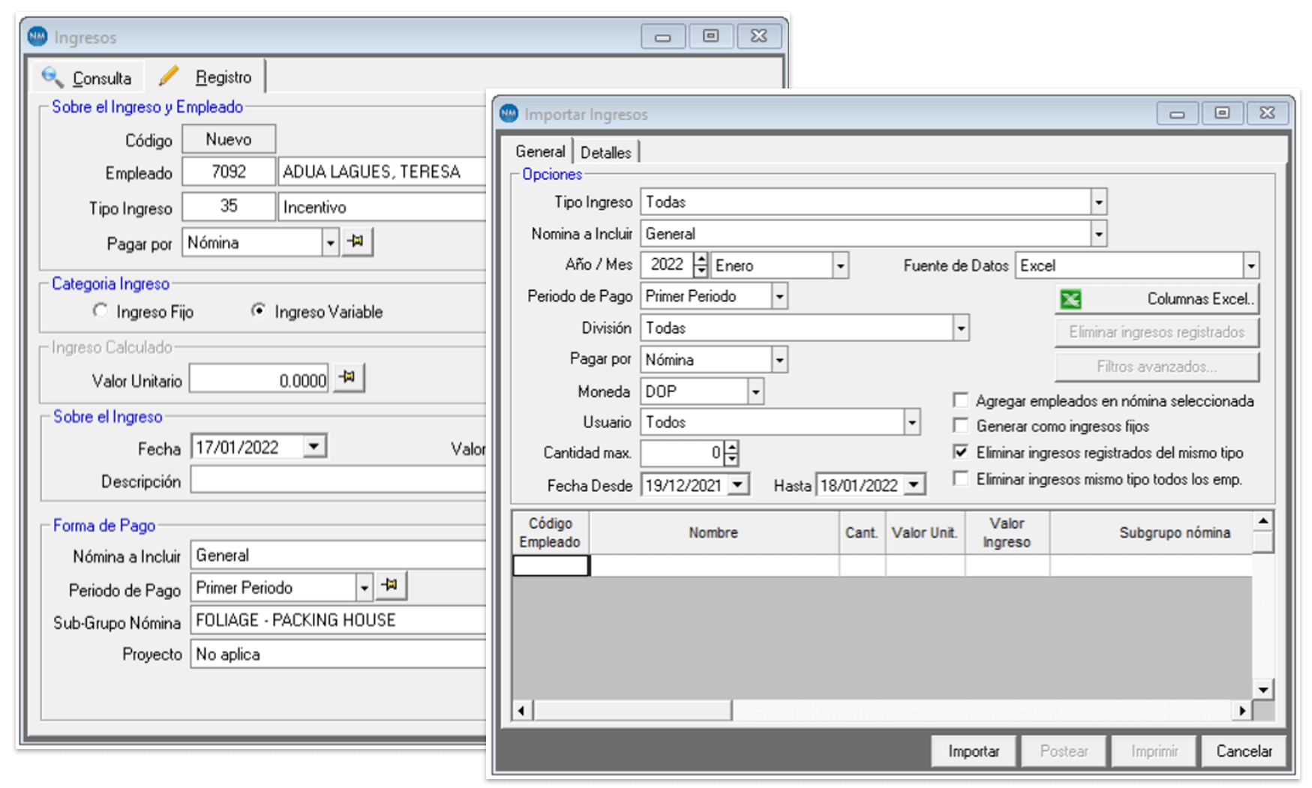Open the Tipo Ingreso dropdown in Importar Ingresos
Screen dimensions: 1312x788
point(1098,202)
